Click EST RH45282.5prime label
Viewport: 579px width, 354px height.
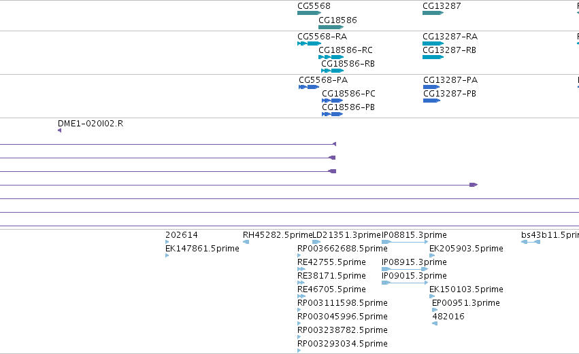click(278, 235)
